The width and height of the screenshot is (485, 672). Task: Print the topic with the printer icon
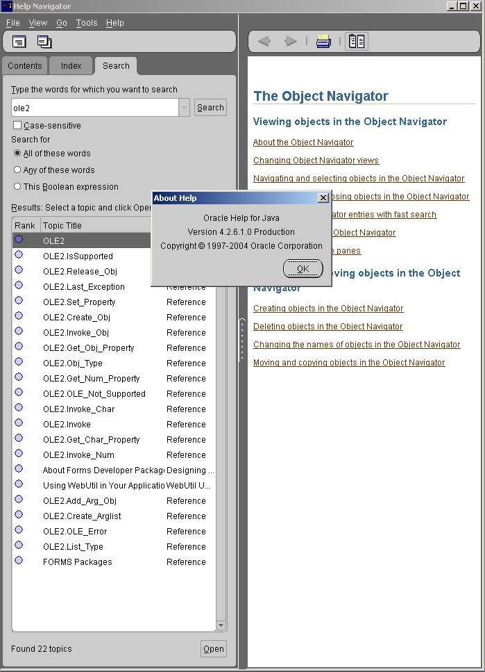pos(323,41)
